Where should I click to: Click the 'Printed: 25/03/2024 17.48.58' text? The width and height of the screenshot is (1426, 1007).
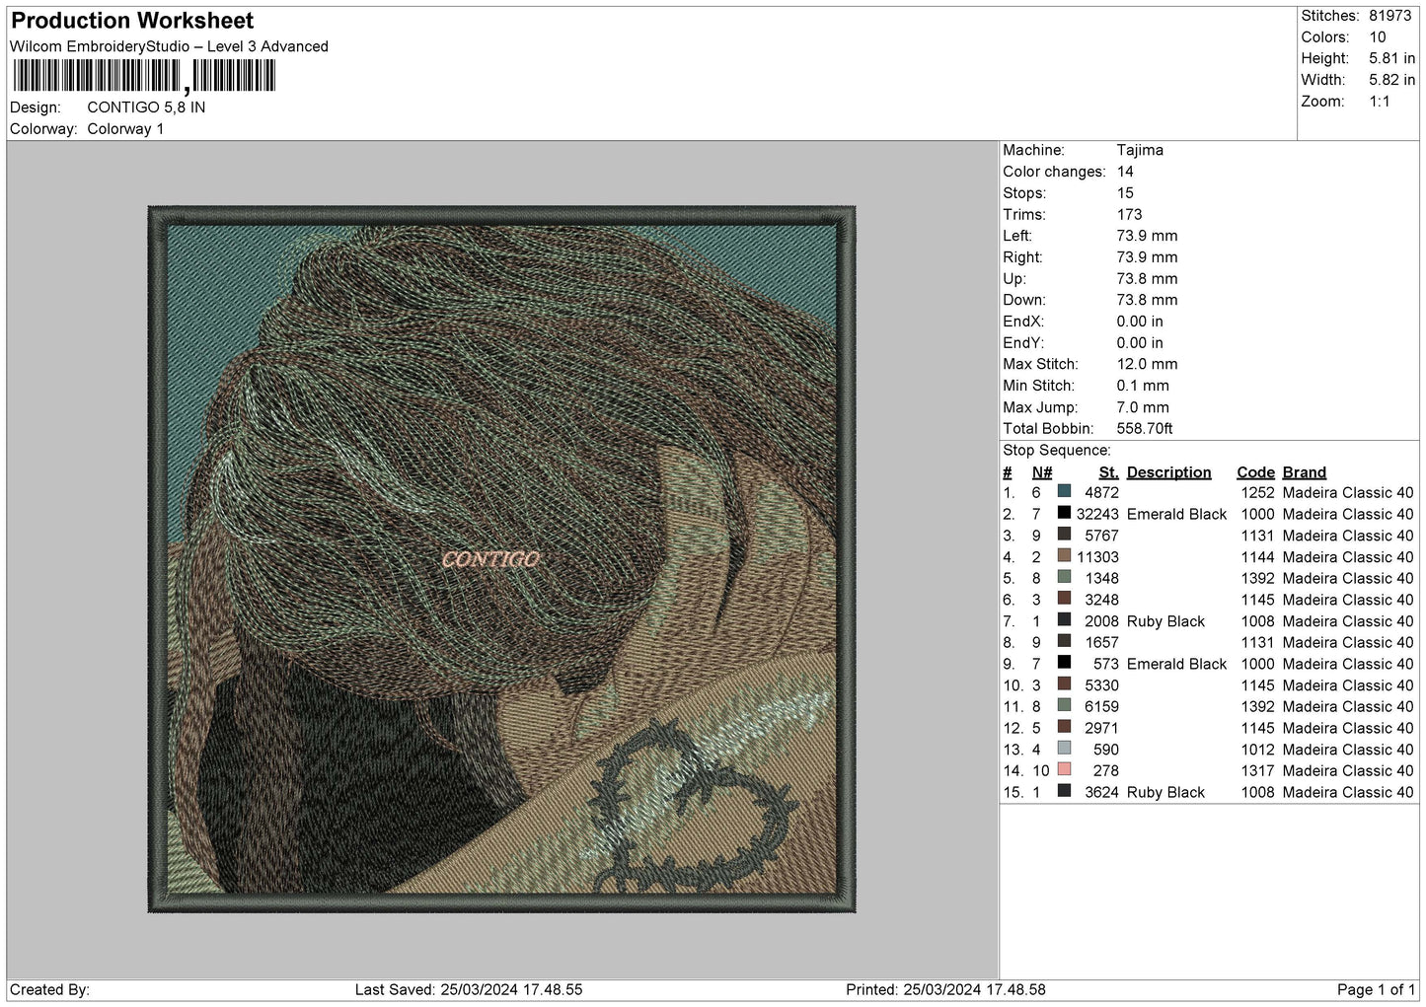pyautogui.click(x=945, y=989)
